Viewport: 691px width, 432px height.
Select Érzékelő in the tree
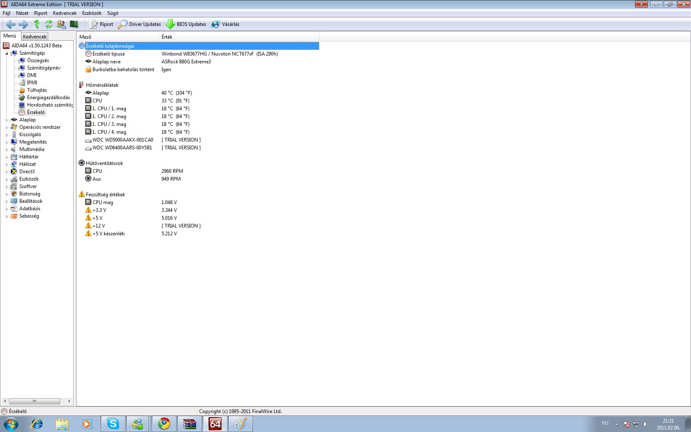36,112
